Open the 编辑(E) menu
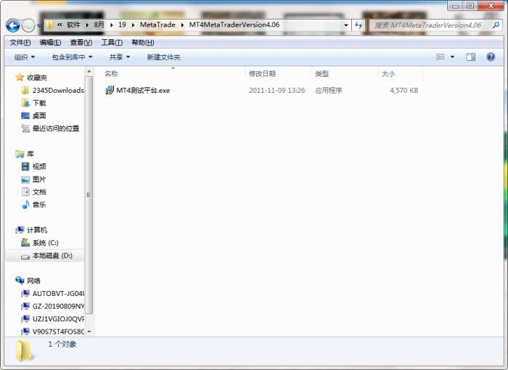508x370 pixels. point(50,43)
